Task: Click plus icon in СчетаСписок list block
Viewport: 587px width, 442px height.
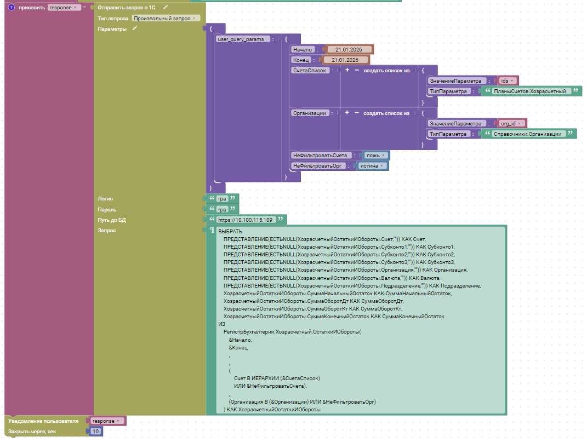Action: click(x=347, y=71)
